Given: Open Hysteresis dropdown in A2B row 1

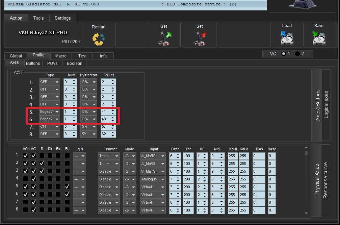Looking at the screenshot, I should tap(88, 82).
